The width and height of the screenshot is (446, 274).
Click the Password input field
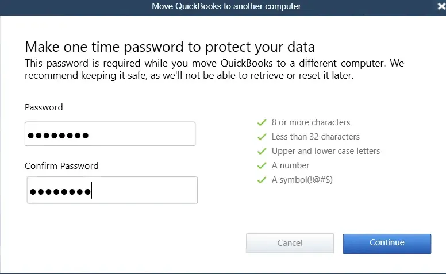pyautogui.click(x=110, y=134)
